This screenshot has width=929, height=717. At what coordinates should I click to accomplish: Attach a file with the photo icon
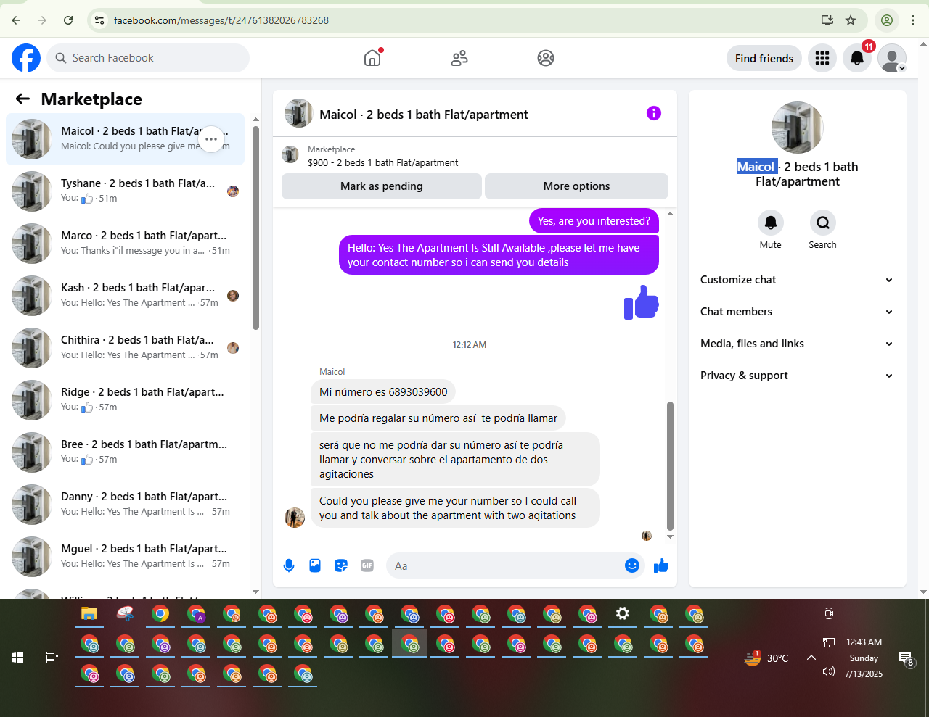(315, 565)
